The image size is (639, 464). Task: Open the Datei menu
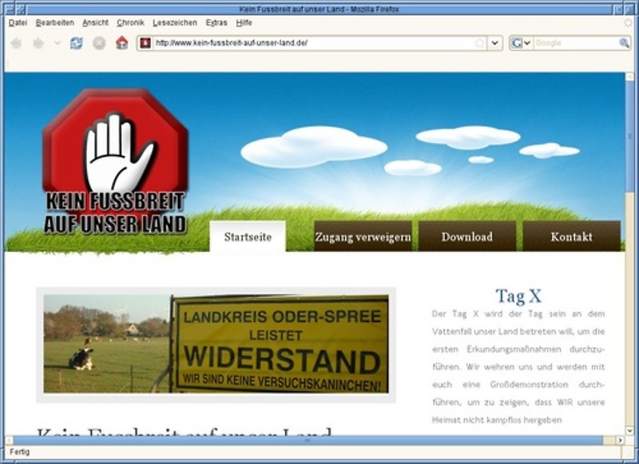18,23
